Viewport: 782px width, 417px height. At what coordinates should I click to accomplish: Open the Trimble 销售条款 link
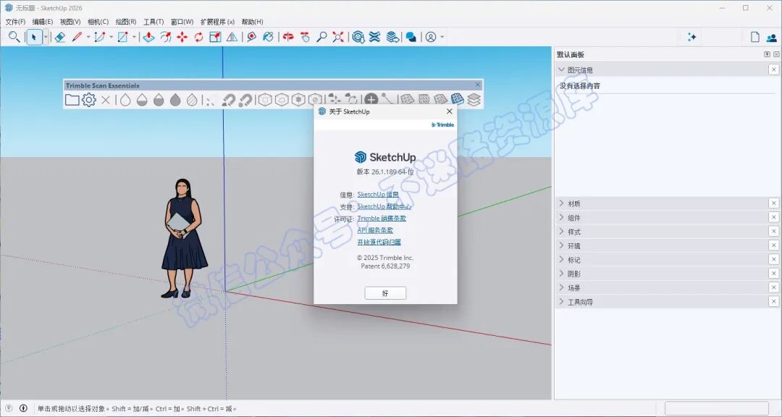[382, 218]
